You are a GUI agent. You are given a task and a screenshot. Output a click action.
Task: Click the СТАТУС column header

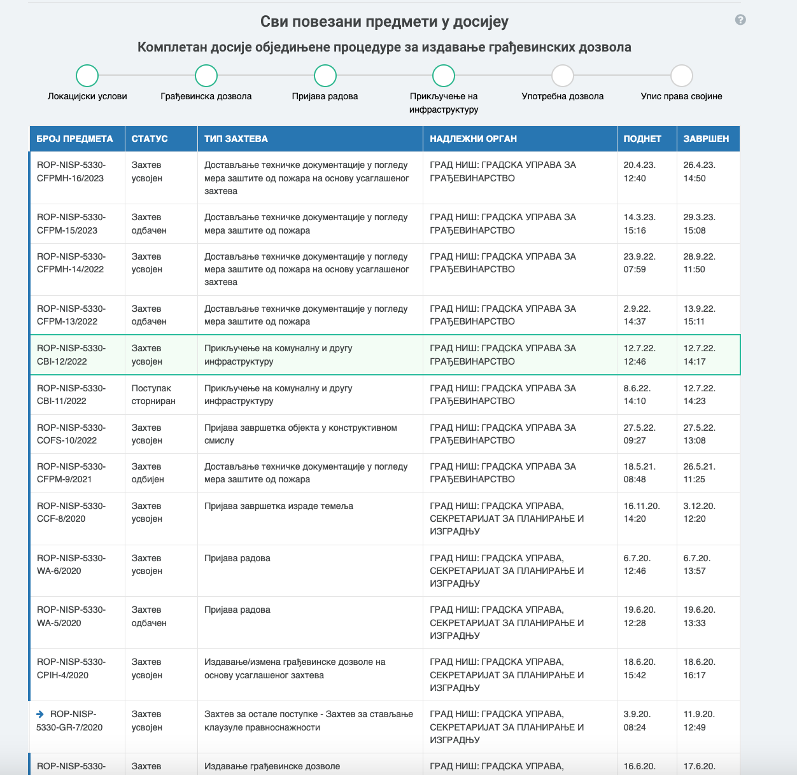[x=150, y=139]
